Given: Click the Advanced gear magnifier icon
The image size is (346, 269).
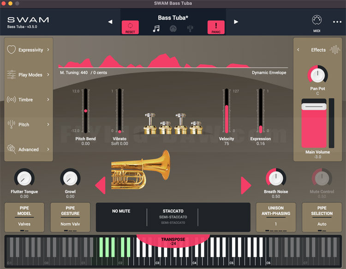Looking at the screenshot, I should pyautogui.click(x=11, y=149).
